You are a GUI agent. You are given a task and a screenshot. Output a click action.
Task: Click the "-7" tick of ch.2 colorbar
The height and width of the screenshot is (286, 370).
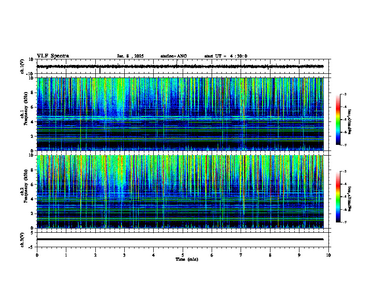(x=345, y=222)
